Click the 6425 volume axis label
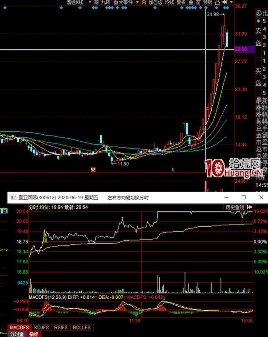Screen dimensions: 268x337 tap(23, 283)
